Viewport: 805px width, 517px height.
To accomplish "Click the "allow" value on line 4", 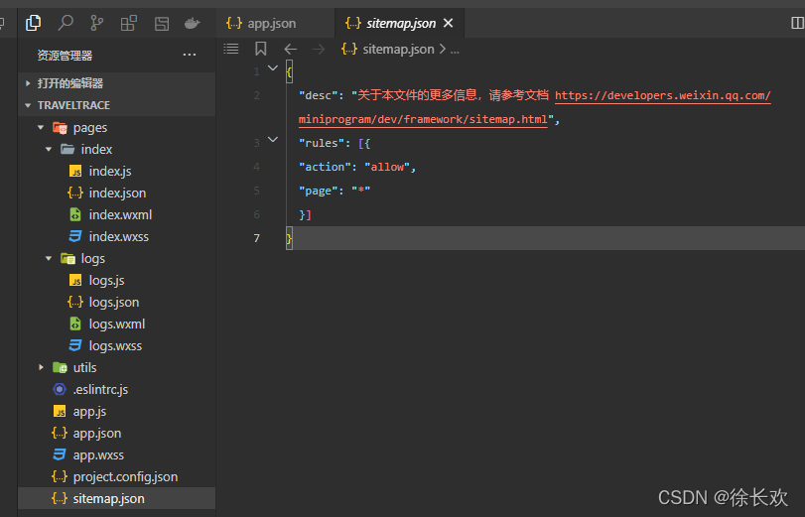I will tap(387, 167).
